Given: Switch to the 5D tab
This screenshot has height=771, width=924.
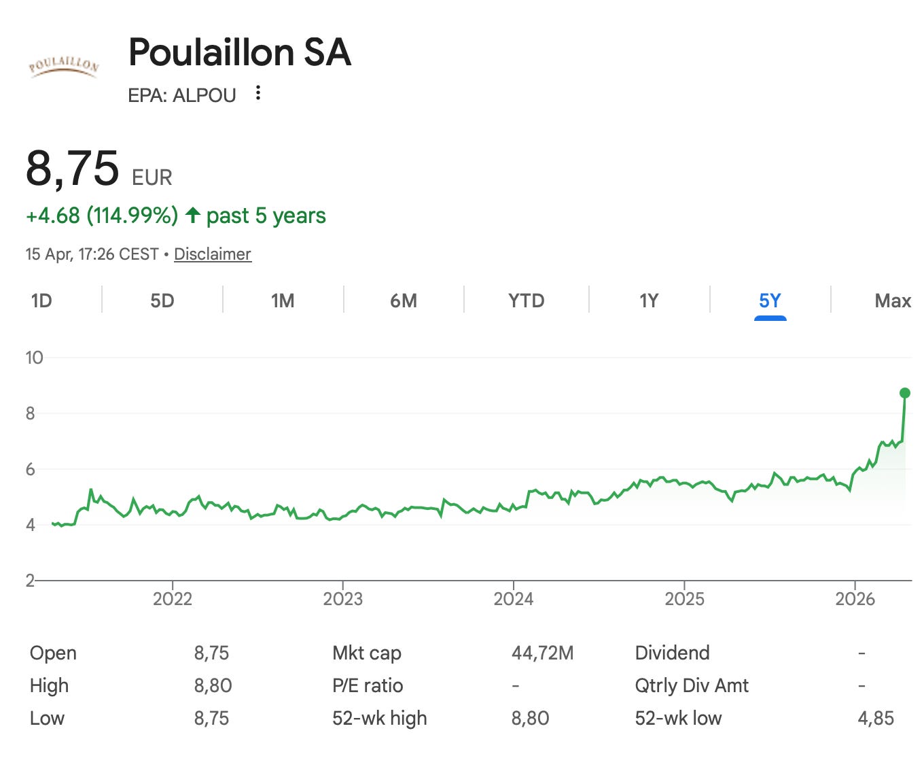Looking at the screenshot, I should pos(162,301).
